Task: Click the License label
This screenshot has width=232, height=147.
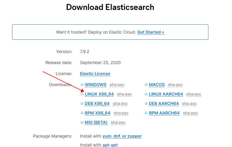Action: click(64, 73)
